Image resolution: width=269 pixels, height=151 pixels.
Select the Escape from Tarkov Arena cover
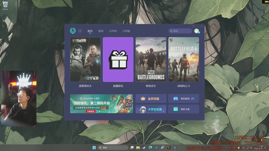pos(85,59)
